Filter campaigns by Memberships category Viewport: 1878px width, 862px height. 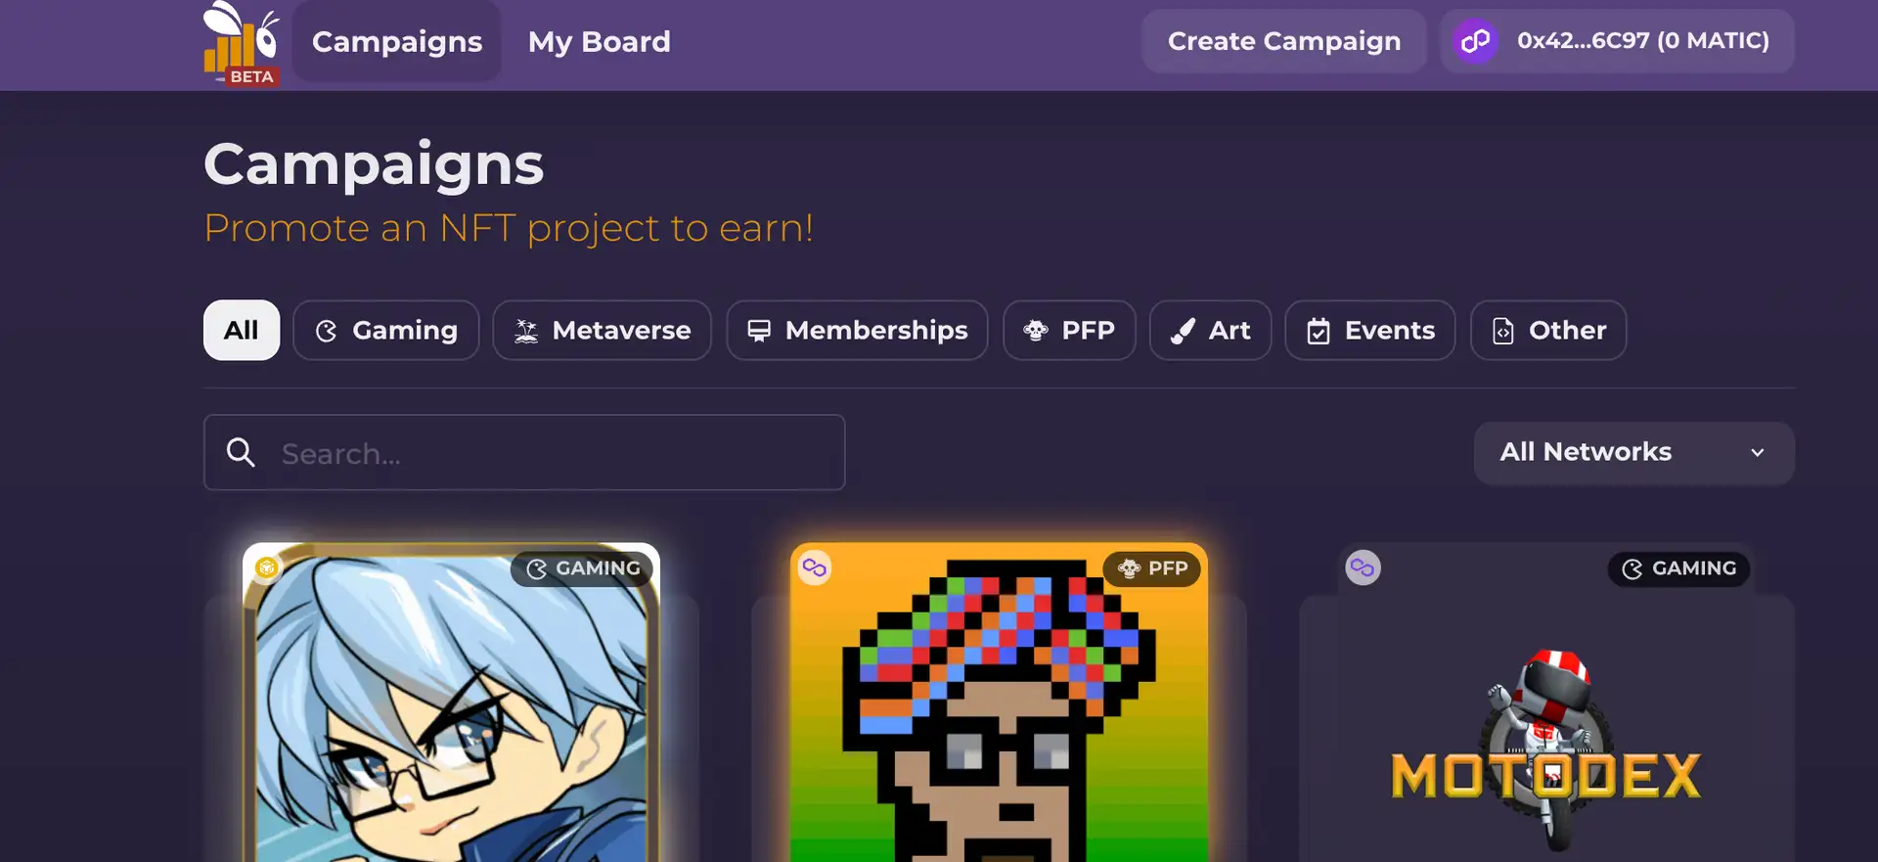[x=858, y=331]
